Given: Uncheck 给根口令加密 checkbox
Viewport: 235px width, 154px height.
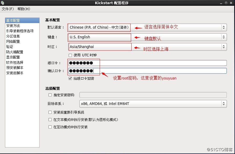Looking at the screenshot, I should 70,78.
